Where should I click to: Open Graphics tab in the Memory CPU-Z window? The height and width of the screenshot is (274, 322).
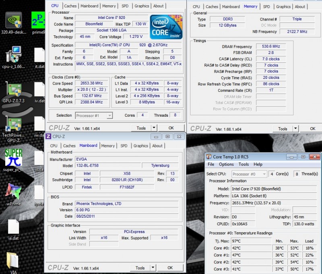[283, 6]
